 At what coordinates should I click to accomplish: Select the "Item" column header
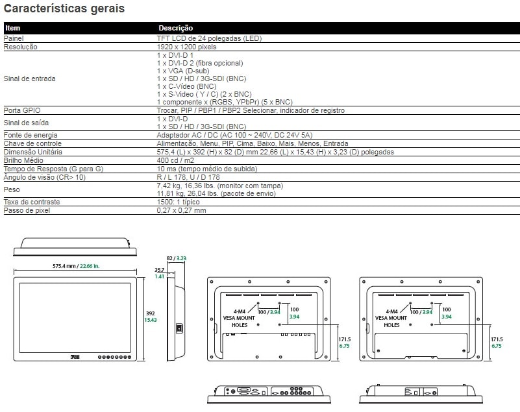[x=12, y=28]
